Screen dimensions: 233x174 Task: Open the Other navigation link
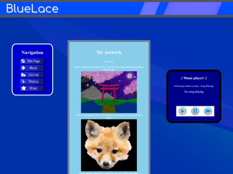click(32, 89)
